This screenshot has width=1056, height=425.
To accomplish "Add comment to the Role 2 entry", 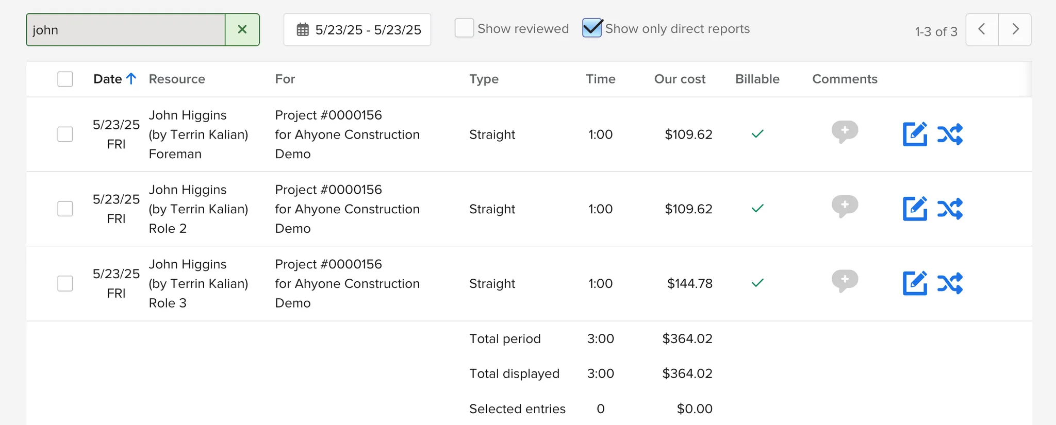I will point(845,207).
